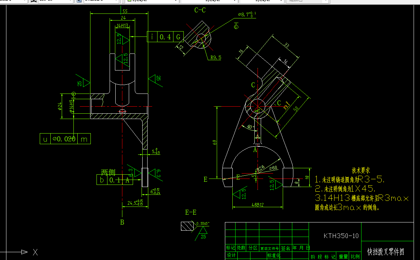This screenshot has height=260, width=420.
Task: Select the ø14H9 bore dimension text
Action: (x=71, y=106)
